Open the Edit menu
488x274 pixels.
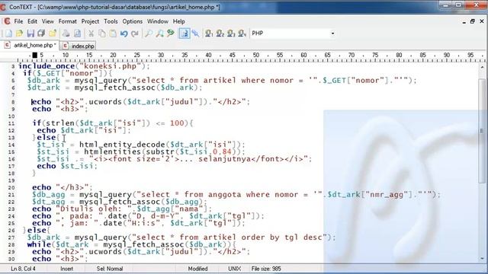[32, 21]
